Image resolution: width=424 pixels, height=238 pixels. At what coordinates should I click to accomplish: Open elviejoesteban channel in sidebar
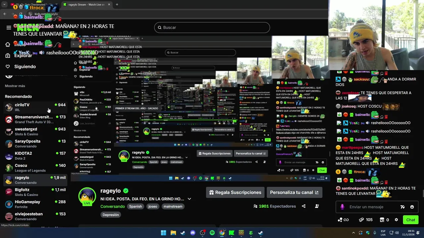[x=35, y=216]
